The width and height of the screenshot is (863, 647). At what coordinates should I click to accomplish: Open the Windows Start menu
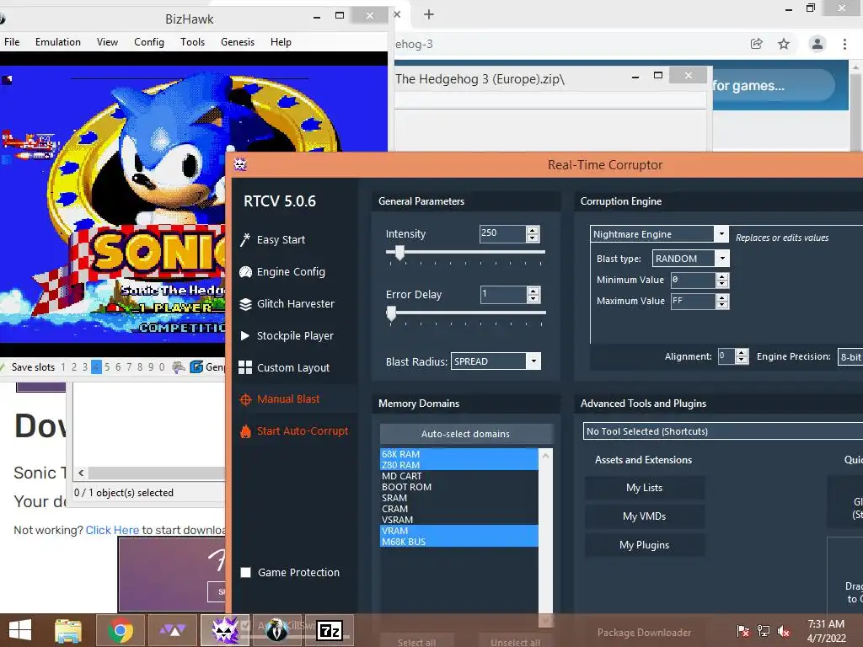point(20,630)
